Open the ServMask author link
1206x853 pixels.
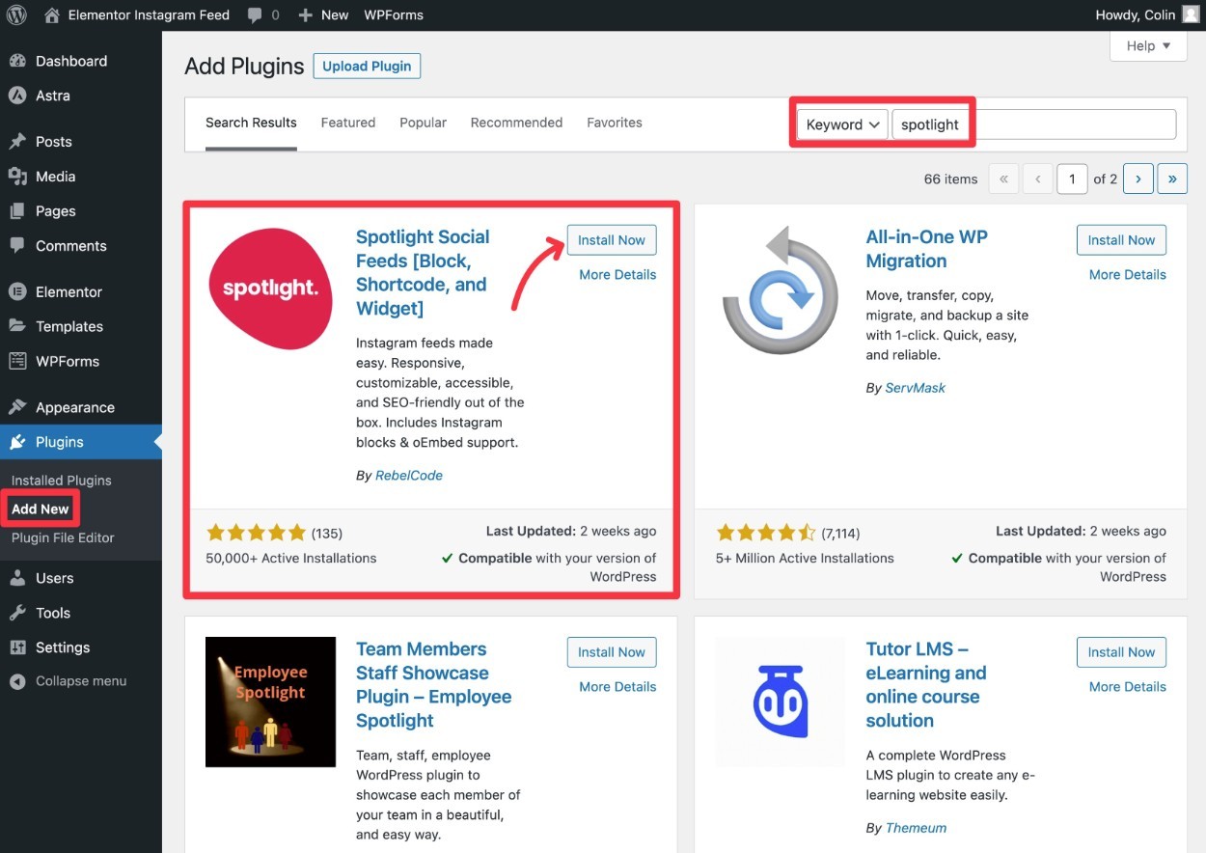(916, 388)
